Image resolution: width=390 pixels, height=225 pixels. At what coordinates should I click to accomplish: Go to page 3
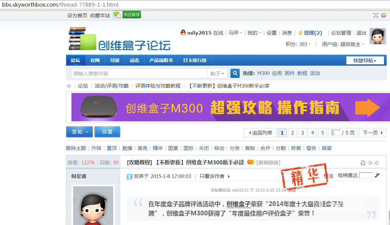tap(303, 133)
